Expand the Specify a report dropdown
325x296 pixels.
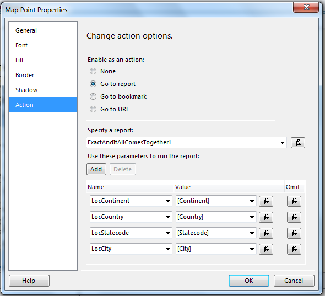[282, 143]
